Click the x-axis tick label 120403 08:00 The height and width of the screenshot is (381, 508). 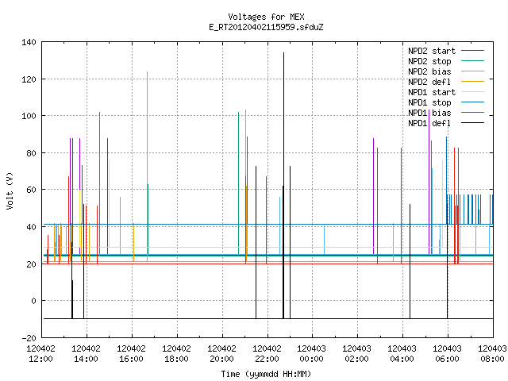point(492,354)
